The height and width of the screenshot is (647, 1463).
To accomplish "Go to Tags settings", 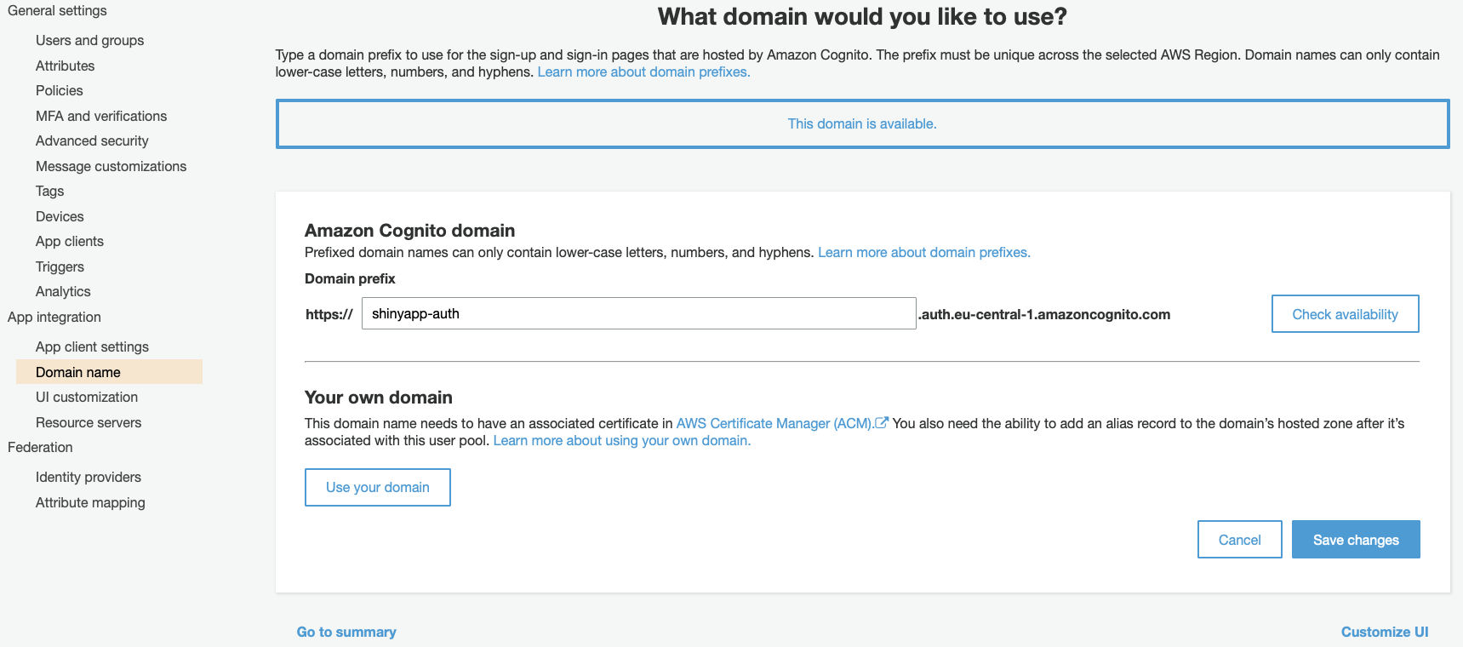I will [x=50, y=191].
